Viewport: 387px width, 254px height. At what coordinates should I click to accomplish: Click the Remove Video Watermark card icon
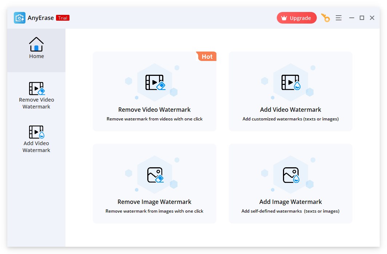click(x=155, y=82)
